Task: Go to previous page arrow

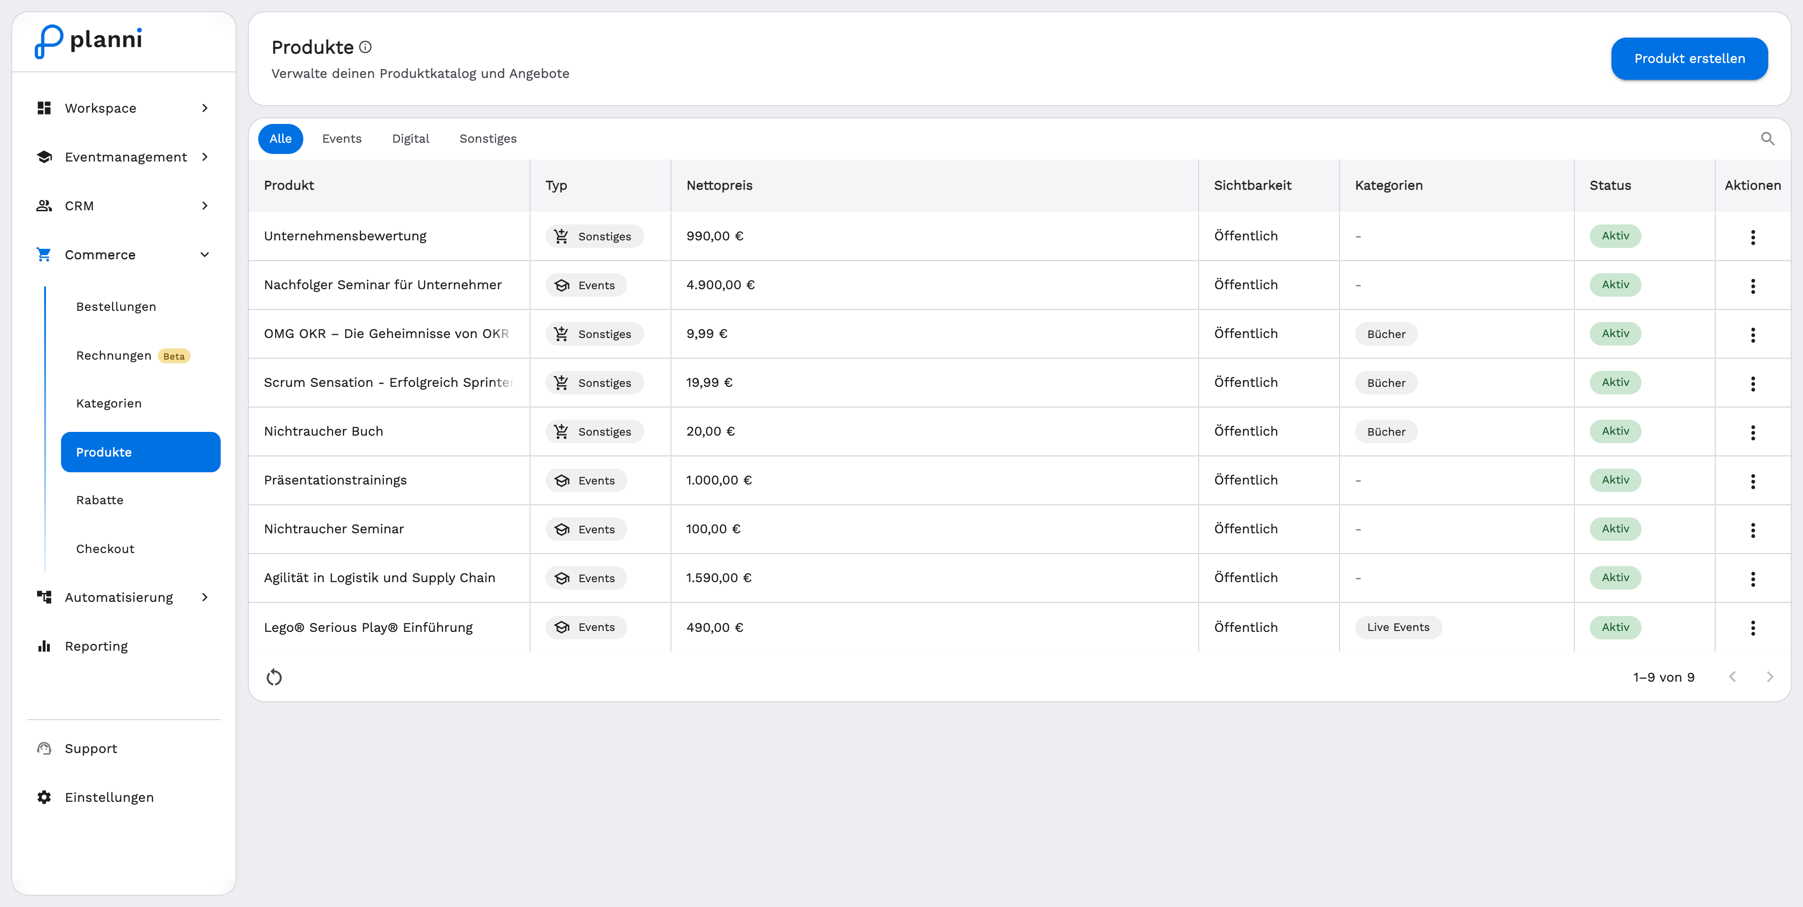Action: 1732,677
